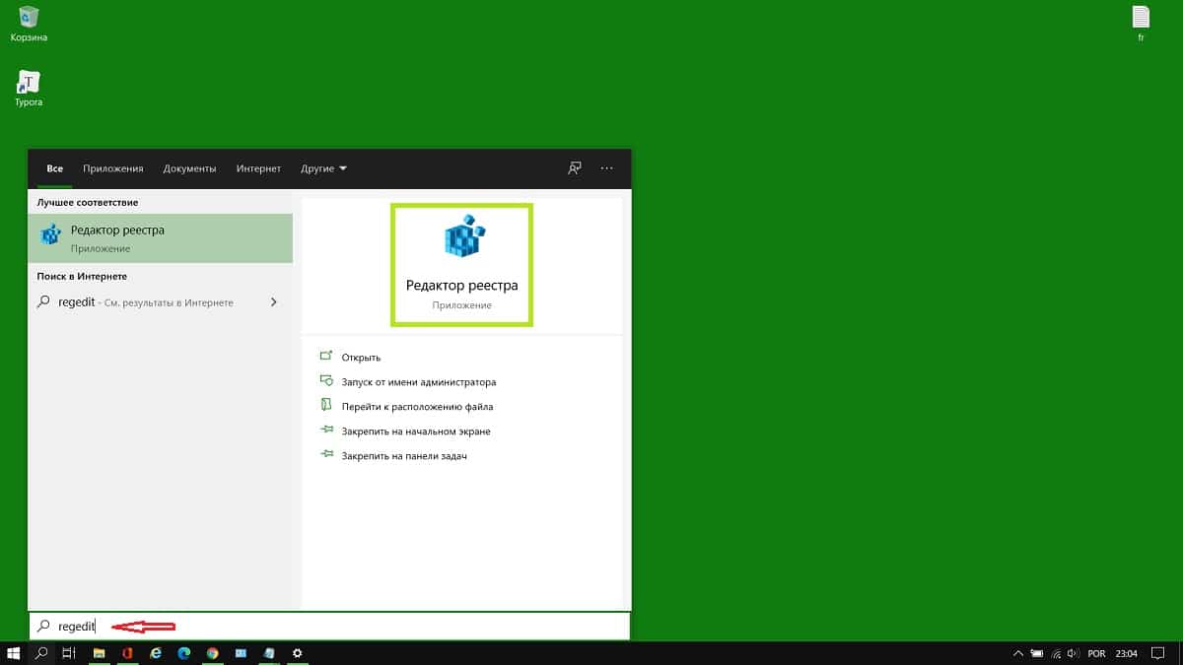Viewport: 1183px width, 665px height.
Task: Expand the Другие filter dropdown
Action: coord(323,168)
